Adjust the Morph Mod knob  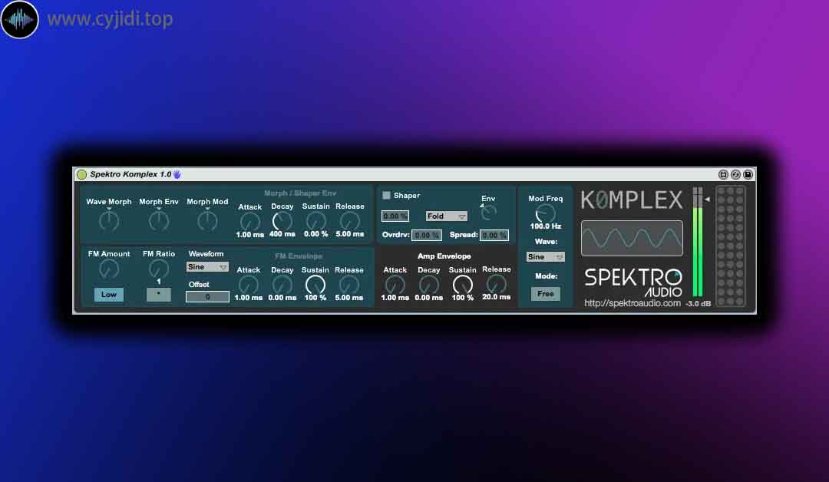(x=207, y=221)
